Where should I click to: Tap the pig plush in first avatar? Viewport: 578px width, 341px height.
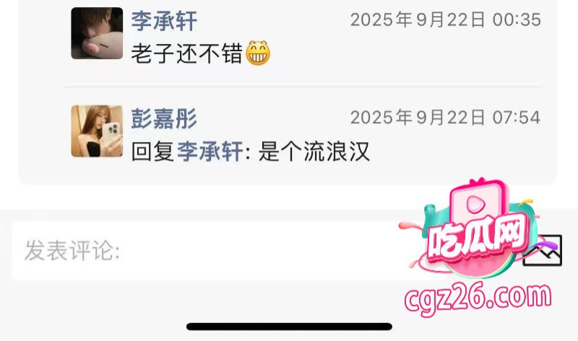[103, 45]
